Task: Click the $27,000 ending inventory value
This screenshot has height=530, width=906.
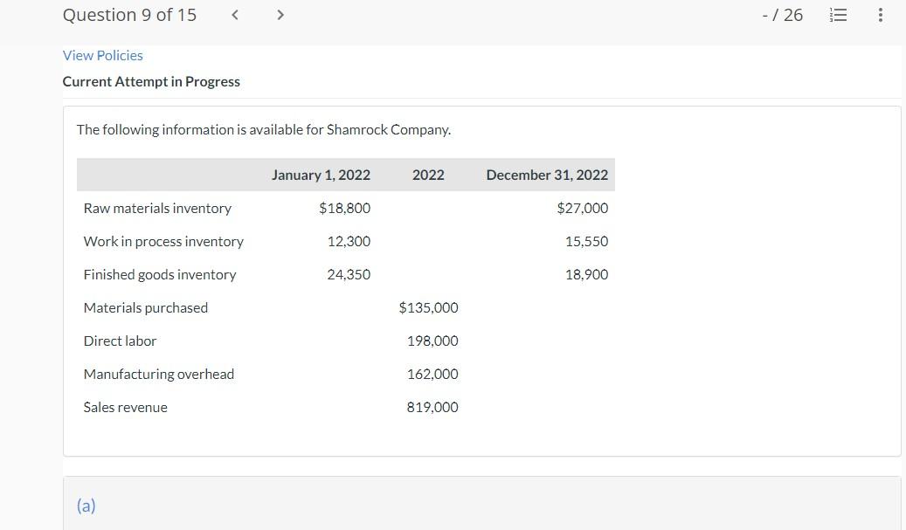Action: tap(583, 208)
